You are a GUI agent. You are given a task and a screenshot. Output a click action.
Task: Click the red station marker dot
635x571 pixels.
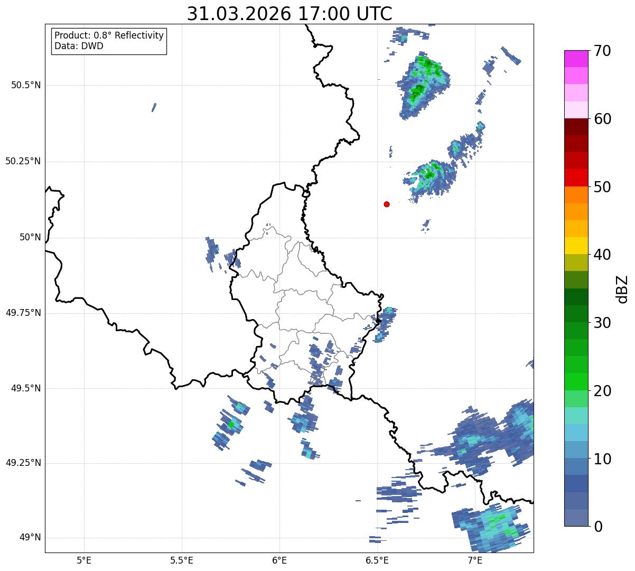(x=387, y=204)
